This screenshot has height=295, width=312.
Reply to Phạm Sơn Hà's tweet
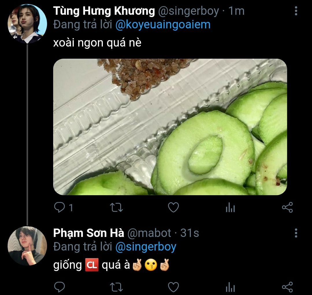point(60,287)
